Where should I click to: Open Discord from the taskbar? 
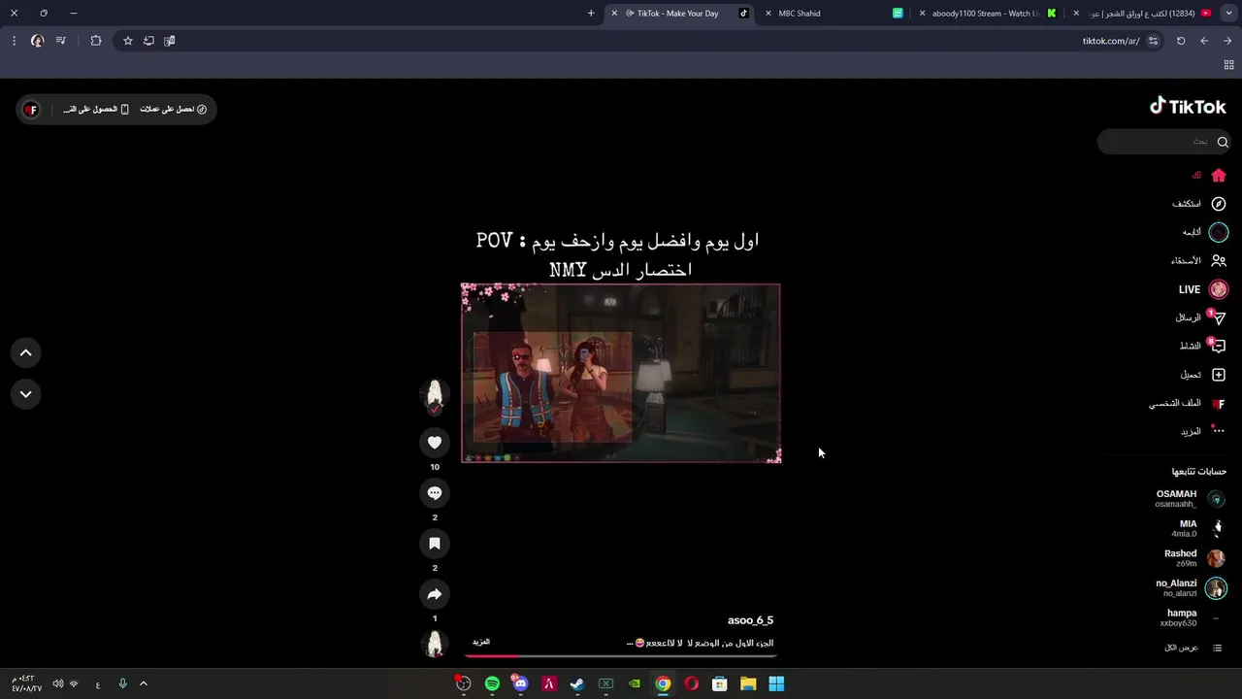[520, 683]
